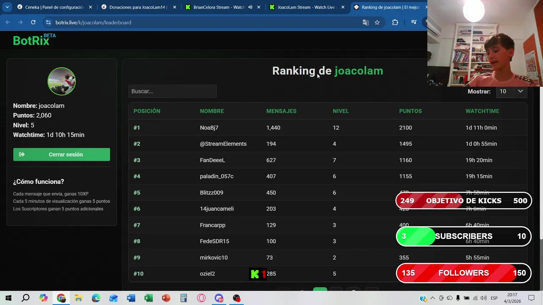Click the 1,440 messages value for NoaBj7
The width and height of the screenshot is (543, 305).
[x=273, y=128]
